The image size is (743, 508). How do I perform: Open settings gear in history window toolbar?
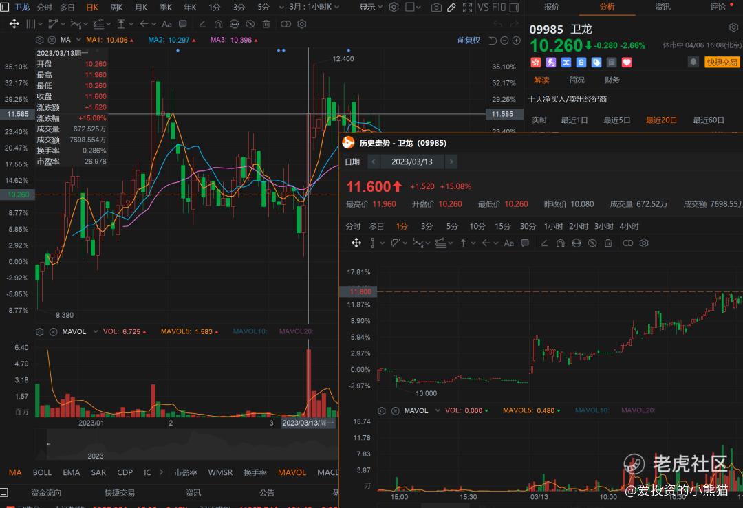point(644,243)
